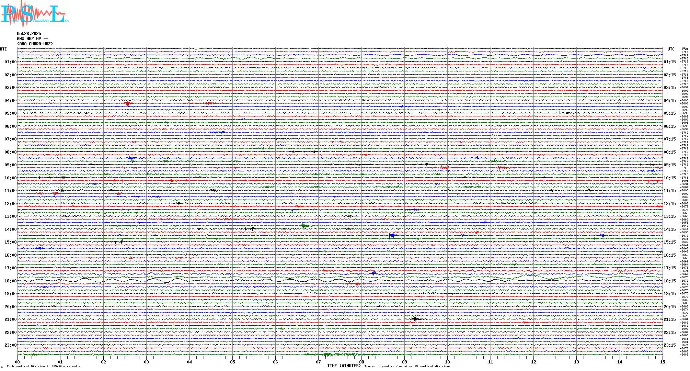Click the right UTC axis label
Screen dimensions: 690x371
[x=671, y=49]
